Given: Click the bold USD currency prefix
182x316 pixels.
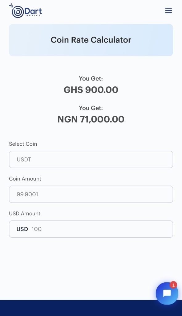Looking at the screenshot, I should 22,229.
